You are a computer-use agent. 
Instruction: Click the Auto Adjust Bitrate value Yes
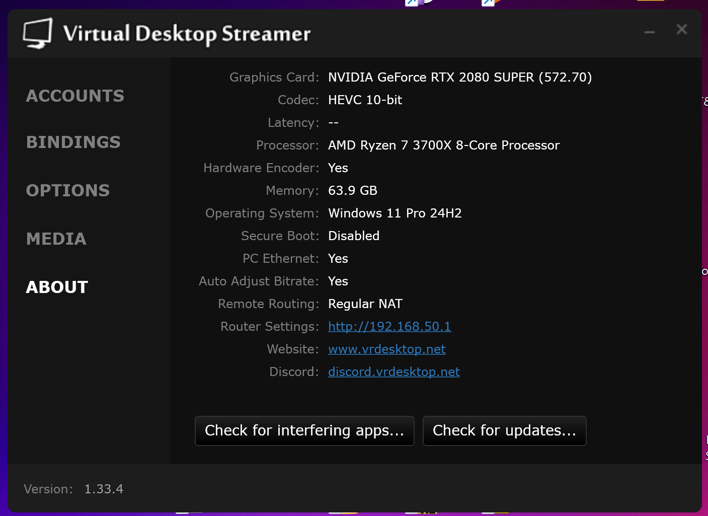tap(338, 281)
